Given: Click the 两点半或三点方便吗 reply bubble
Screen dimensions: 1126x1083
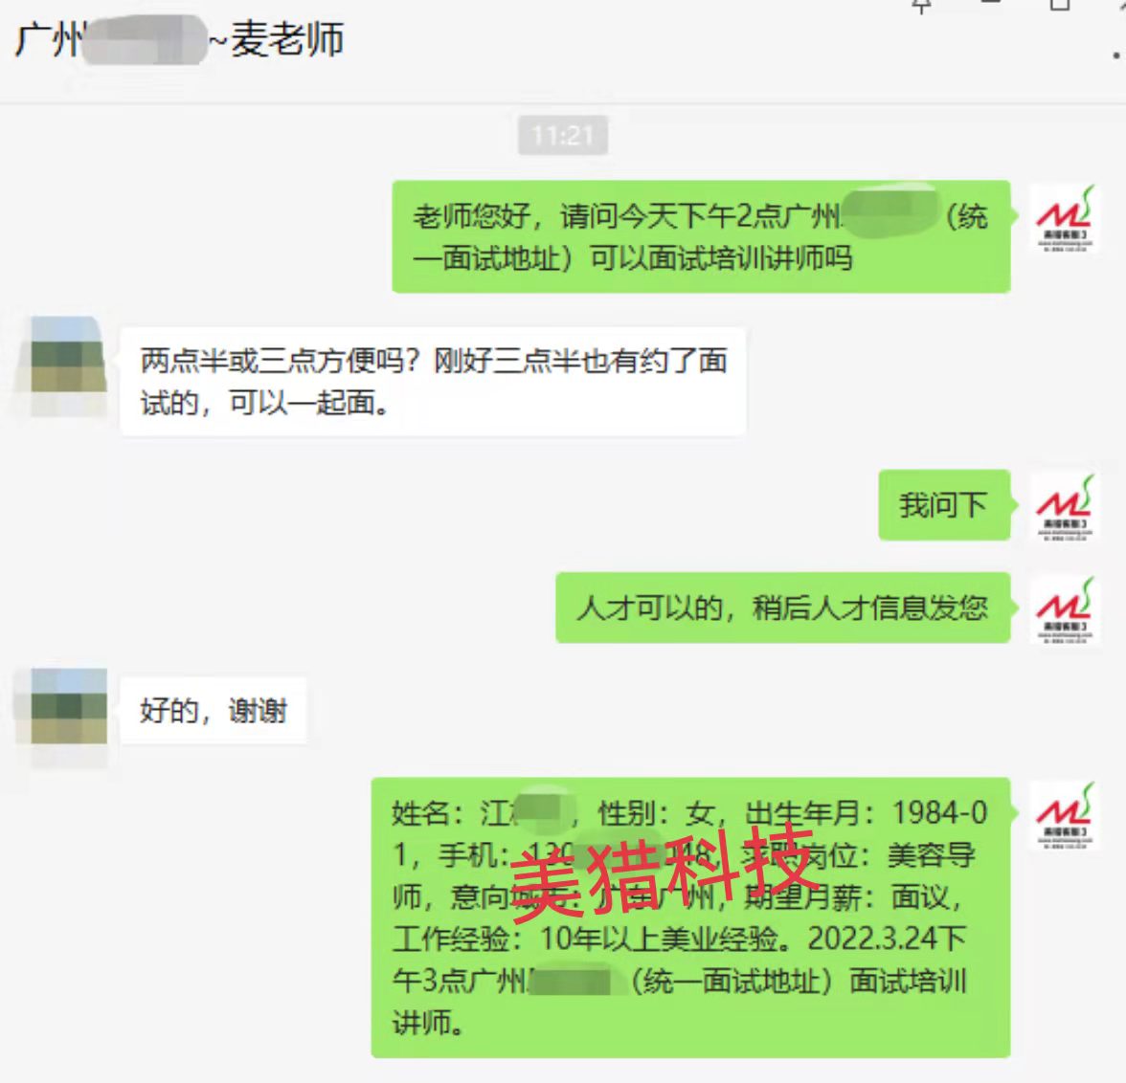Looking at the screenshot, I should point(433,381).
